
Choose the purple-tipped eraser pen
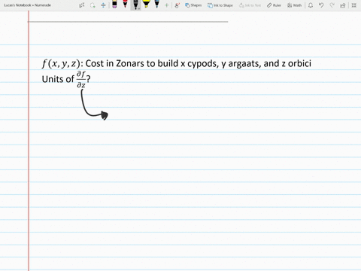[114, 5]
